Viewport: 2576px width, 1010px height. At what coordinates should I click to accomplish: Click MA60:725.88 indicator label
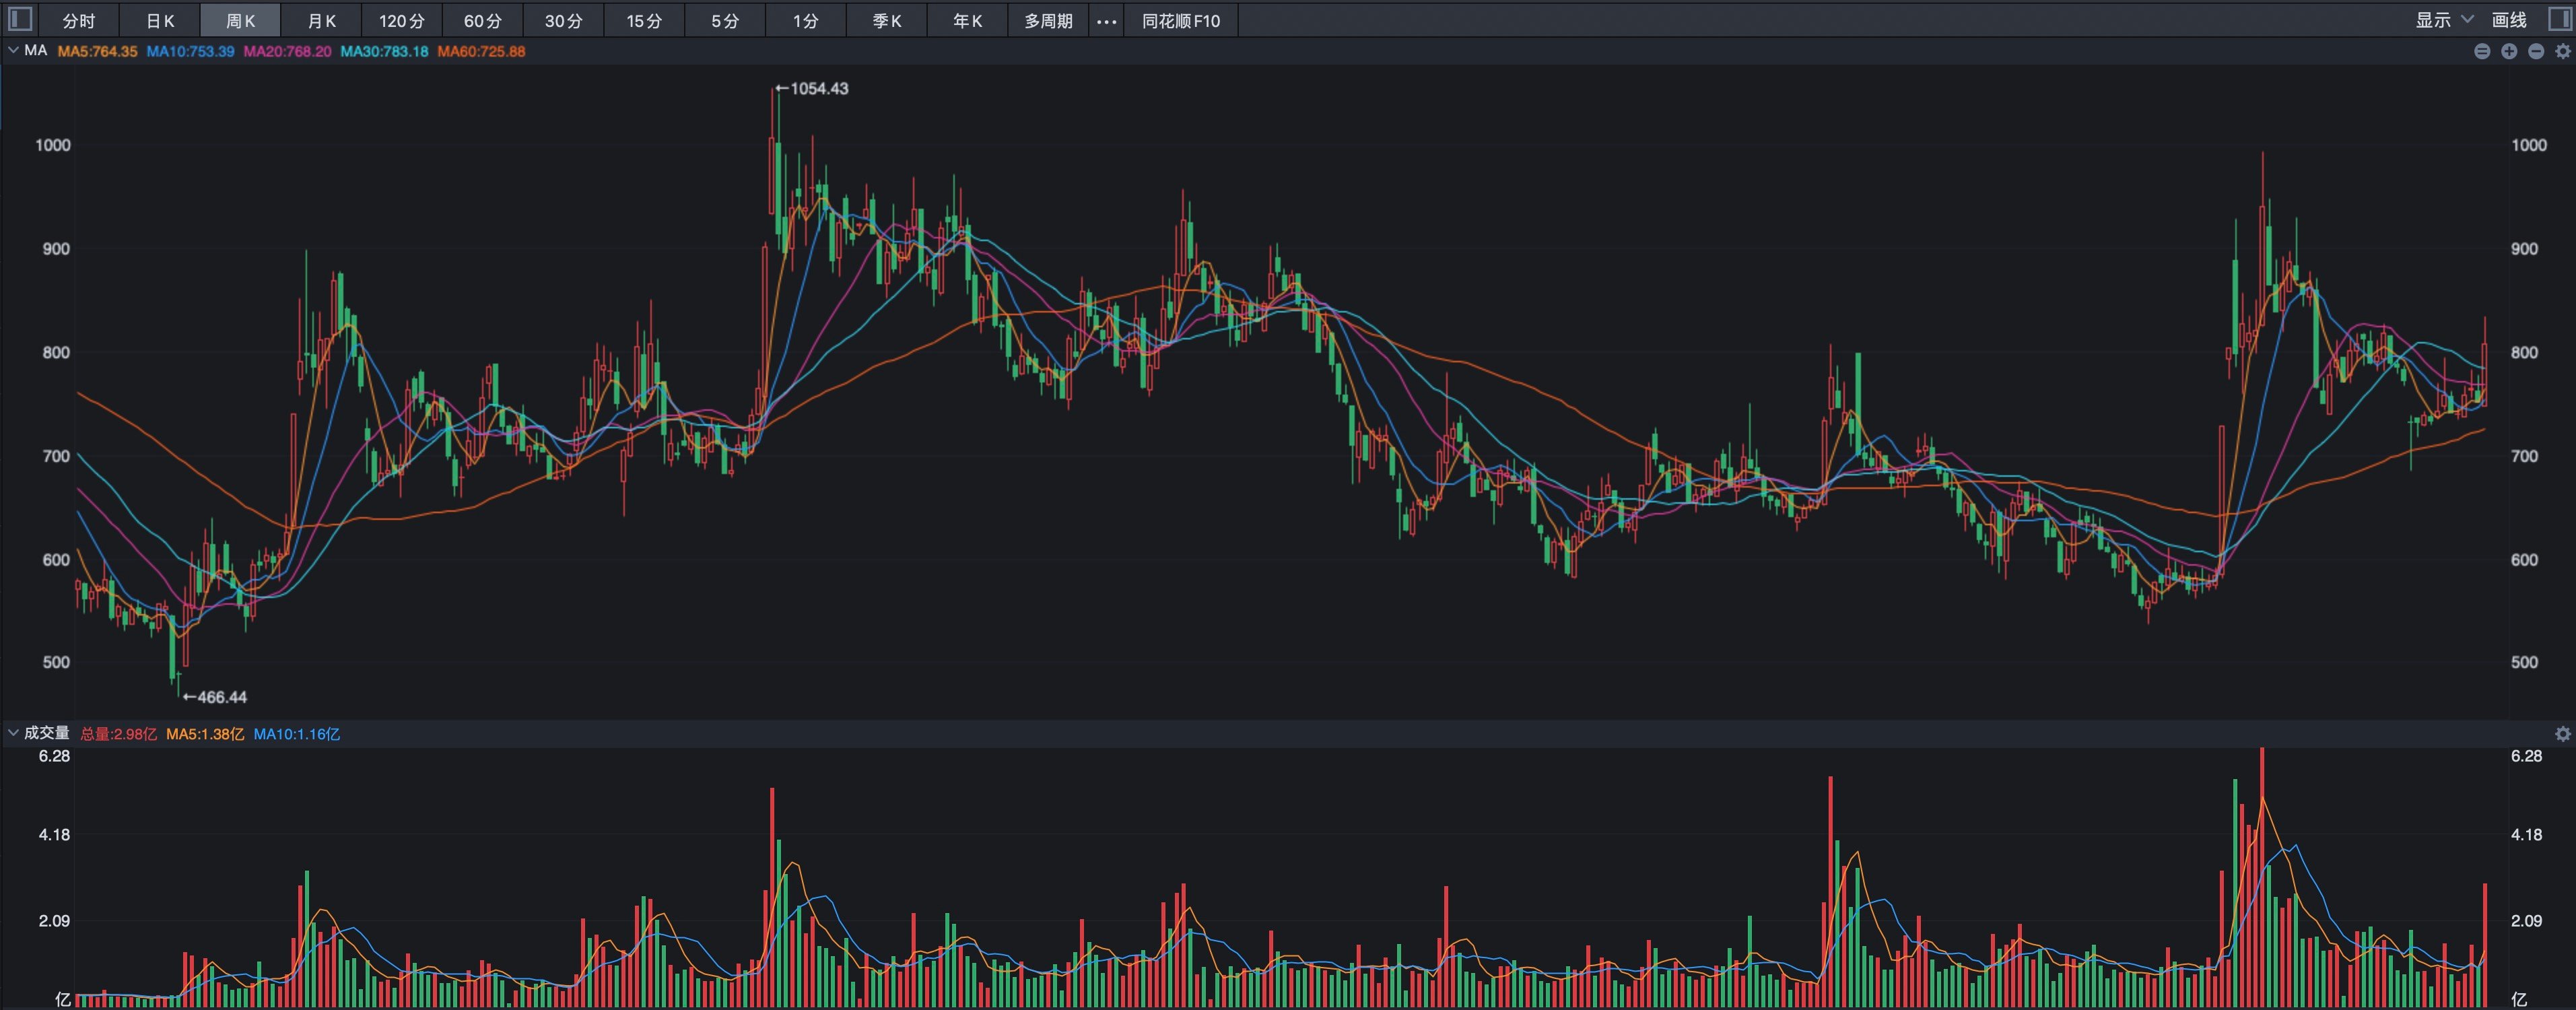pyautogui.click(x=481, y=51)
